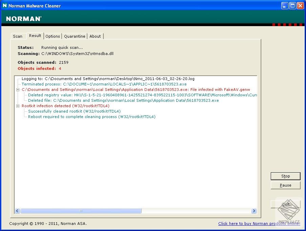Viewport: 306px width, 231px height.
Task: Click the Quit button
Action: pyautogui.click(x=286, y=204)
